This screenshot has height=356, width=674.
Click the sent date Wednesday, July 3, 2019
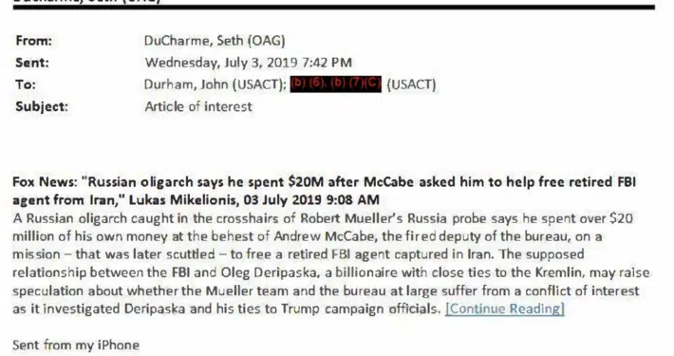pyautogui.click(x=221, y=63)
